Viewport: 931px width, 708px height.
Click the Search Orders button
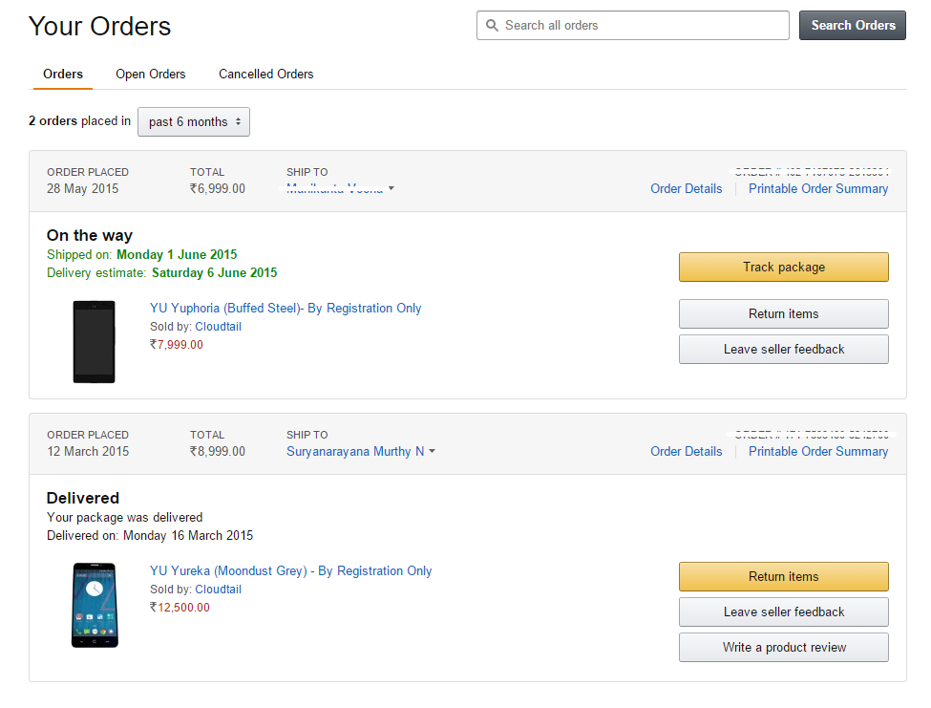(x=852, y=26)
